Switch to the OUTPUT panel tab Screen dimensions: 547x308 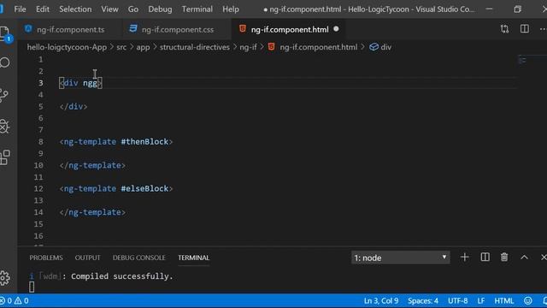point(87,258)
